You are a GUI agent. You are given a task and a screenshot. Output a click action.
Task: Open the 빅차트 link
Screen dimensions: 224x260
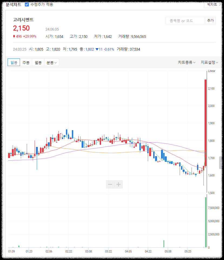pos(213,5)
